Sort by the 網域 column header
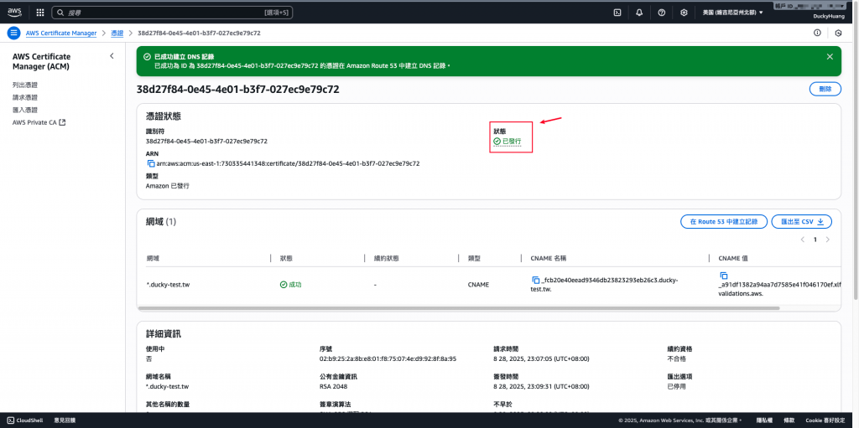Image resolution: width=859 pixels, height=428 pixels. (153, 258)
